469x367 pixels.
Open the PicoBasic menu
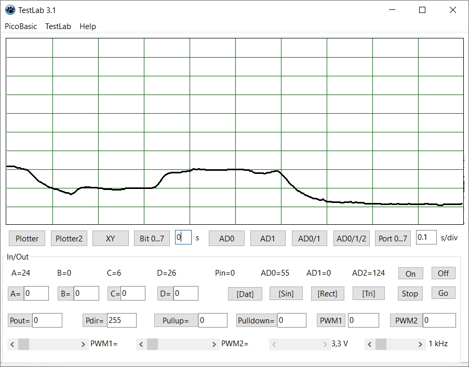tap(21, 26)
